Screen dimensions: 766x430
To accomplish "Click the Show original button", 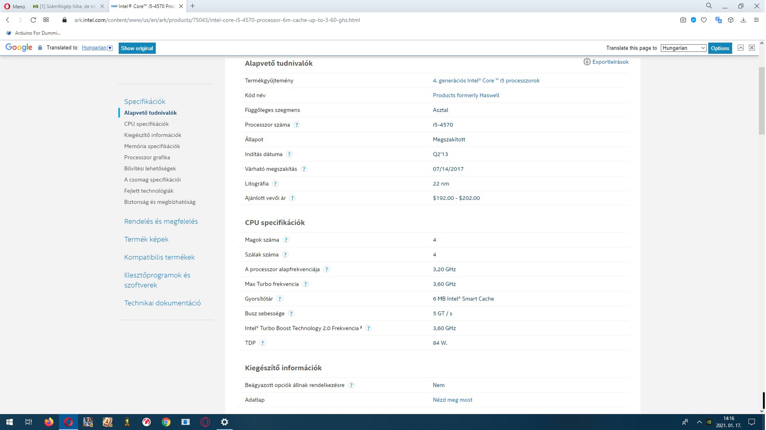I will click(137, 48).
